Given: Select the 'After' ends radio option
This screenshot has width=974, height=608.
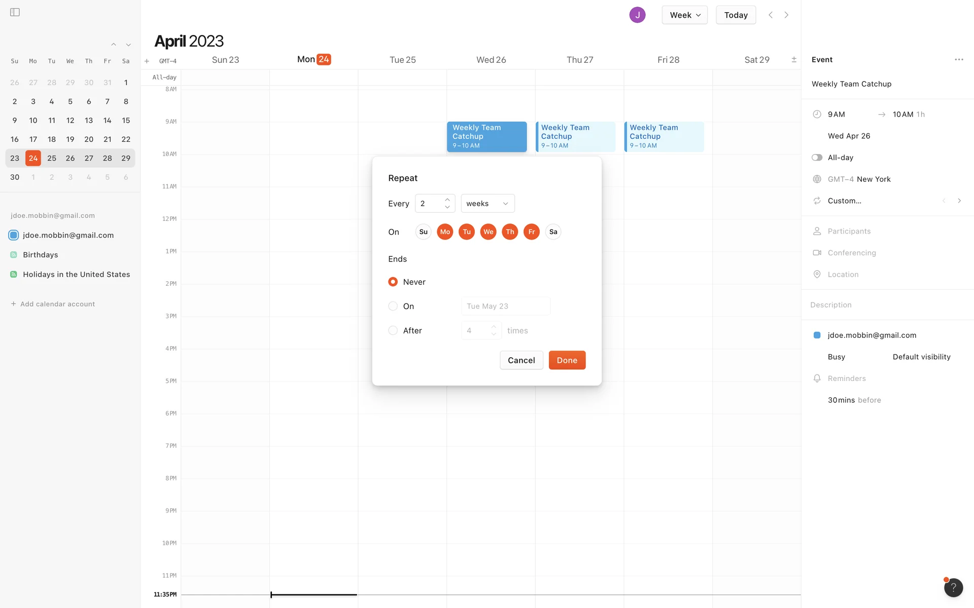Looking at the screenshot, I should 393,330.
